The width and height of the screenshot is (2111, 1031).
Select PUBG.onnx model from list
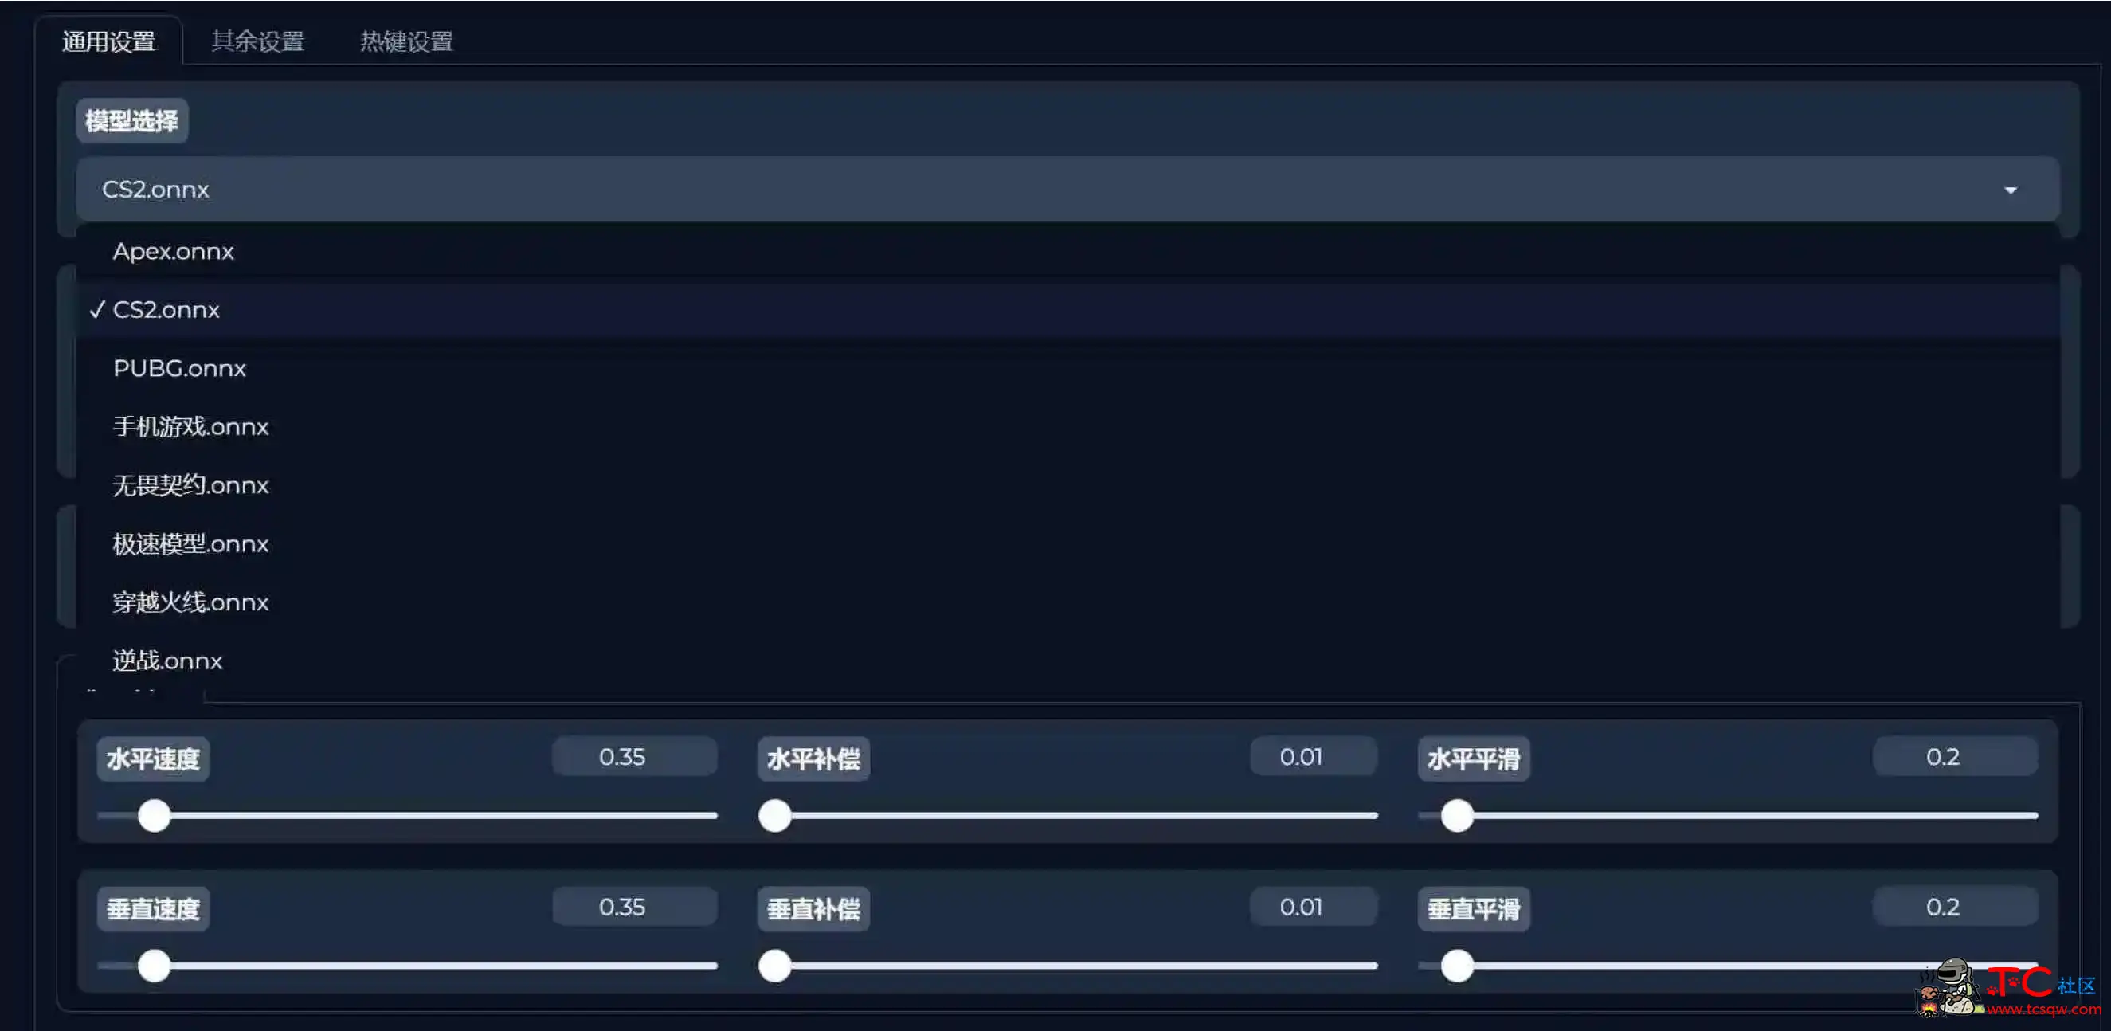coord(179,367)
